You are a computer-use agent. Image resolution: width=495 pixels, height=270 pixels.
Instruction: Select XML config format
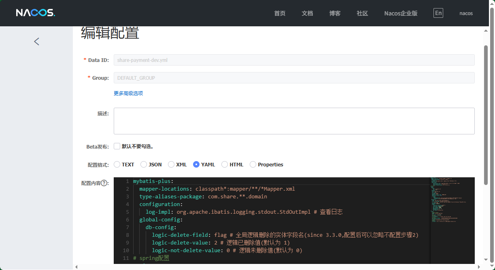(x=171, y=164)
